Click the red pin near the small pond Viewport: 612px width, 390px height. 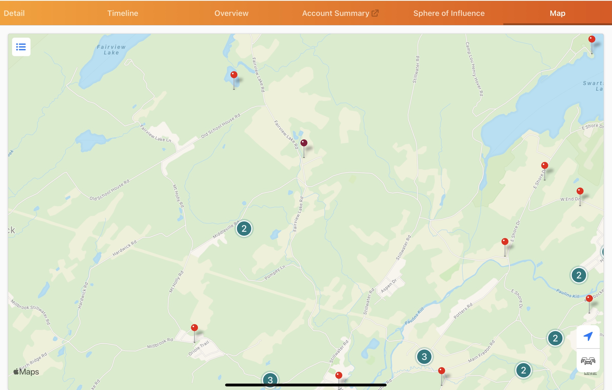(234, 75)
